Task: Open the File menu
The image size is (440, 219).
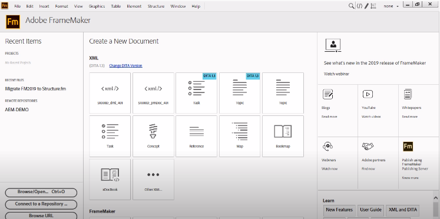Action: [x=18, y=6]
